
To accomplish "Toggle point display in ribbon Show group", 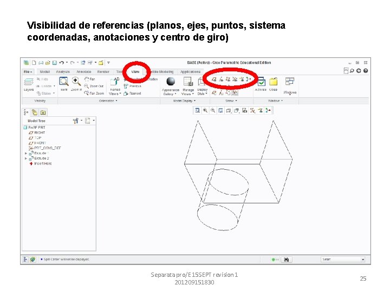I will click(228, 79).
